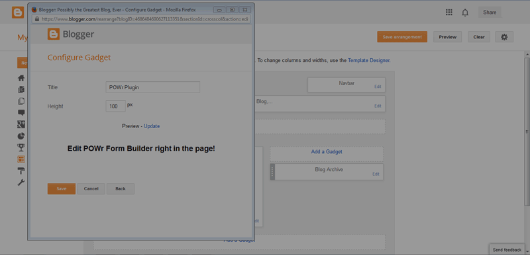The height and width of the screenshot is (255, 530).
Task: Click the Share button
Action: click(490, 13)
